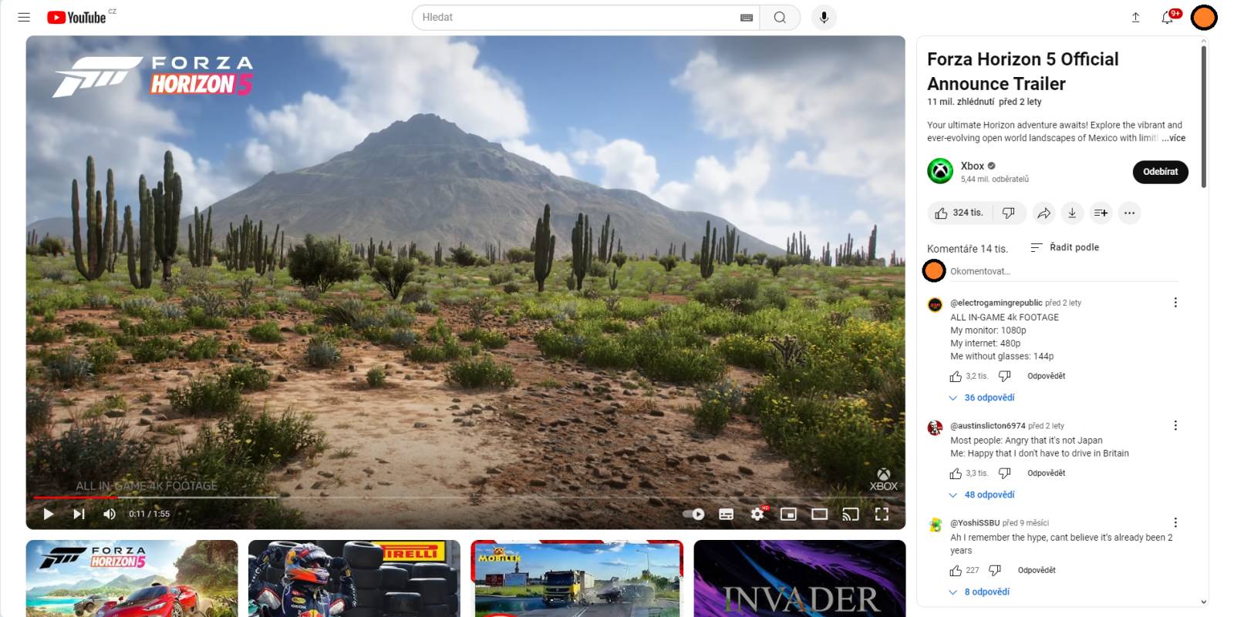Open YoshiSSBU comment avatar
Viewport: 1234px width, 617px height.
tap(935, 525)
